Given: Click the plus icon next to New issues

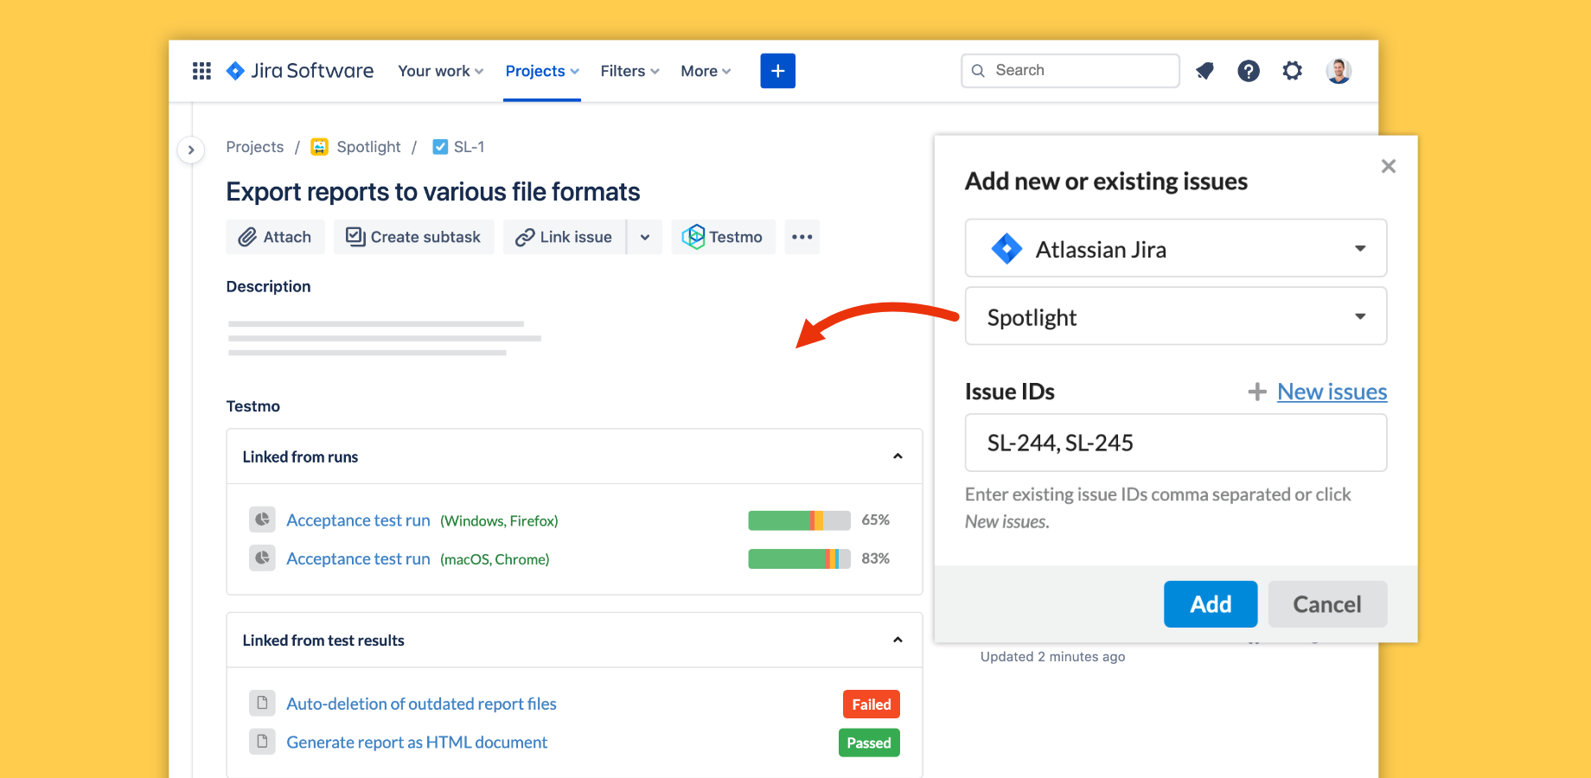Looking at the screenshot, I should tap(1257, 392).
